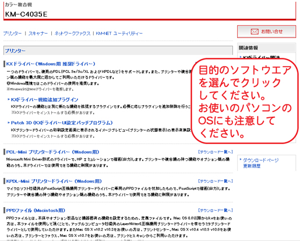Click the カラー複合機 category label
This screenshot has width=300, height=241.
[x=19, y=5]
